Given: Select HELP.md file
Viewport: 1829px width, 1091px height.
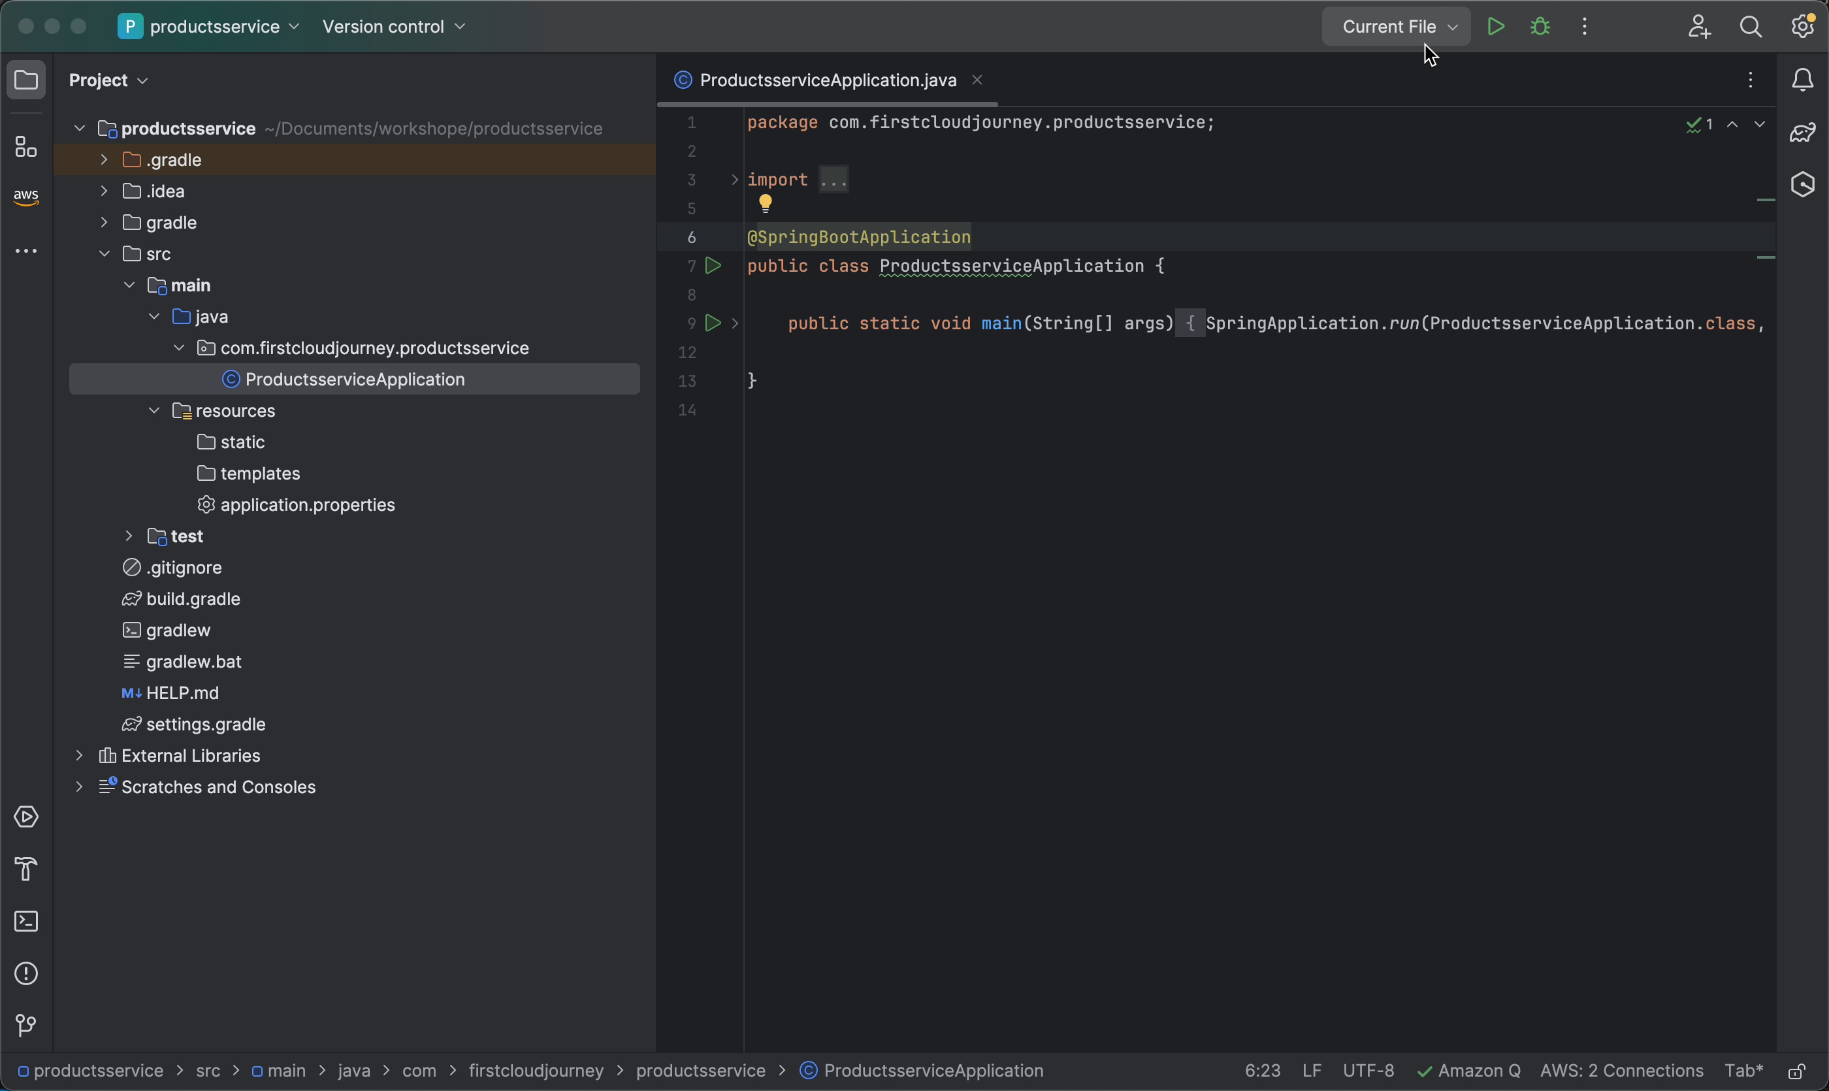Looking at the screenshot, I should pos(170,692).
